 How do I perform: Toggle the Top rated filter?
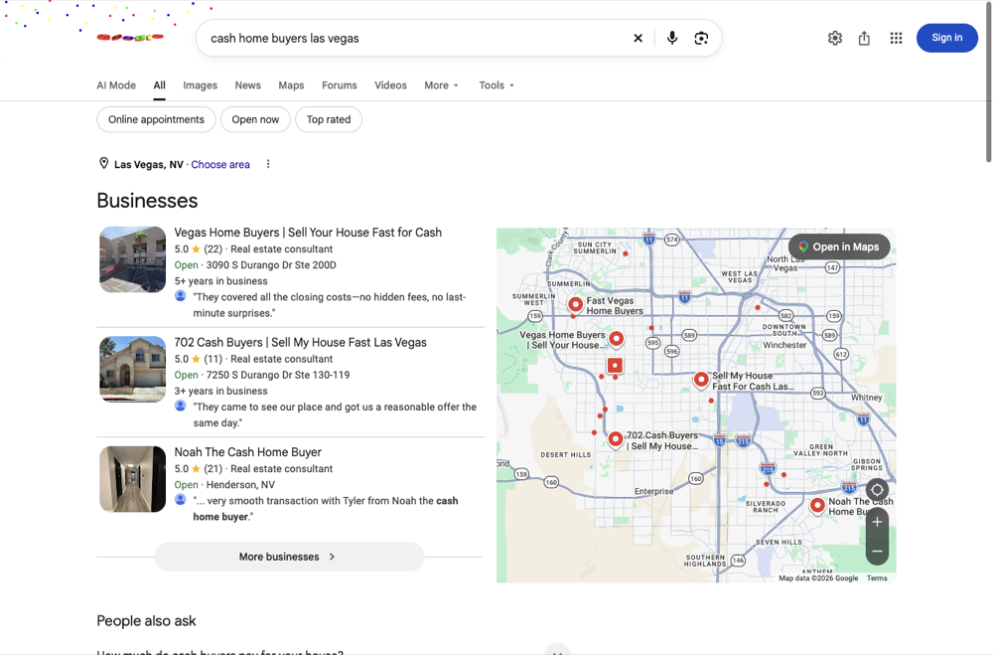pyautogui.click(x=329, y=119)
